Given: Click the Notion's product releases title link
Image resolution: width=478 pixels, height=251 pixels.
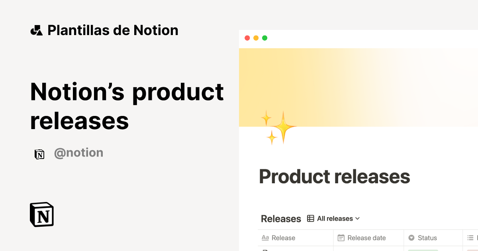Looking at the screenshot, I should (127, 106).
